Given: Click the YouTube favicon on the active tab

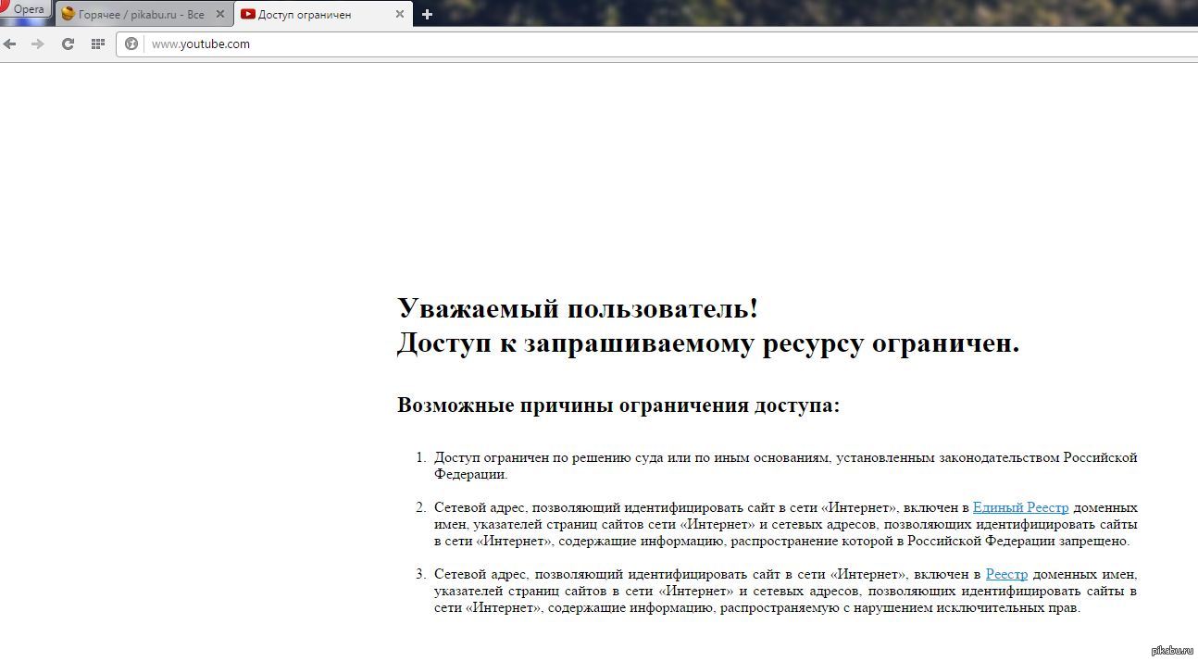Looking at the screenshot, I should click(248, 14).
